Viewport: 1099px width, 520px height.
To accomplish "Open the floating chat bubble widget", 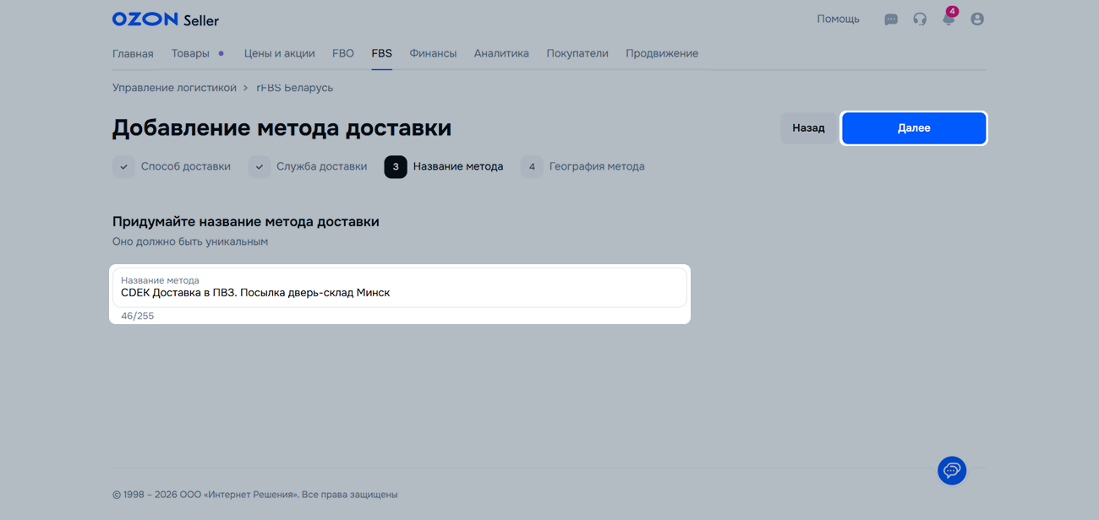I will point(952,470).
